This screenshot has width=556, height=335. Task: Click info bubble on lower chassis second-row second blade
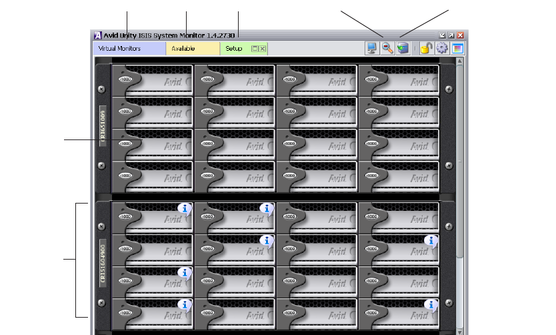(x=267, y=242)
